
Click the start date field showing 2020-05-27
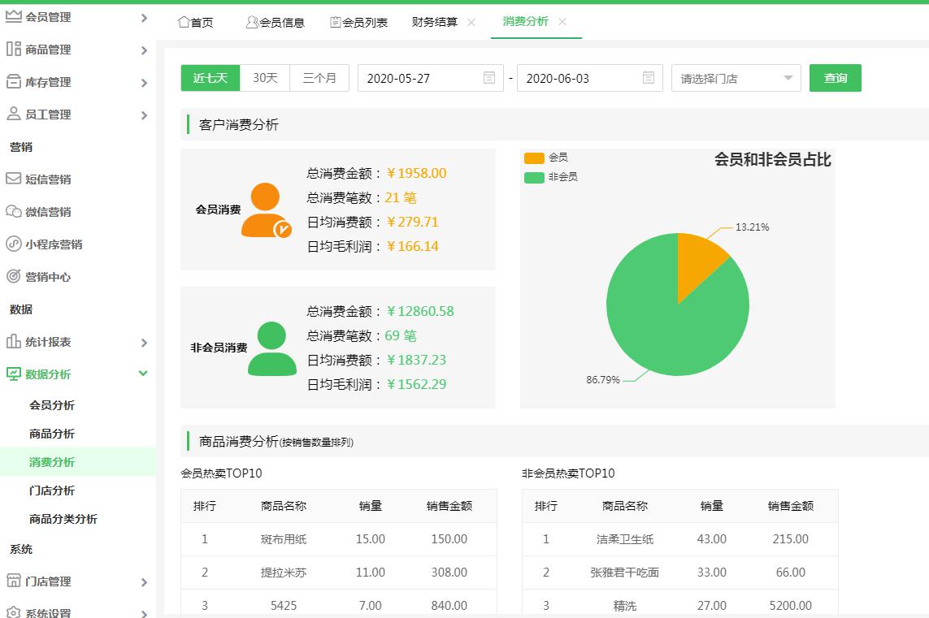(423, 78)
